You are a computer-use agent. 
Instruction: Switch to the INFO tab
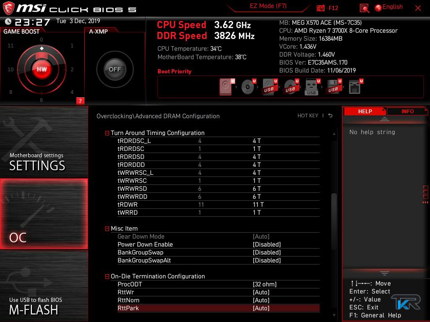point(407,111)
